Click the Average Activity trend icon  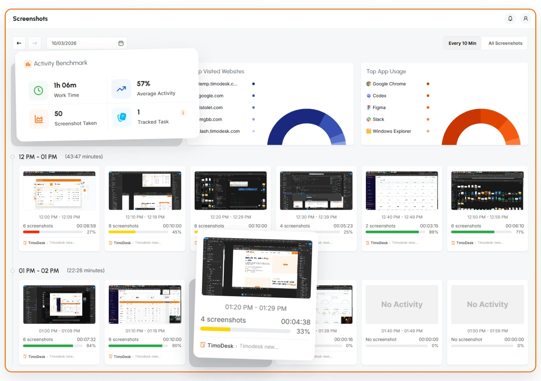[121, 89]
